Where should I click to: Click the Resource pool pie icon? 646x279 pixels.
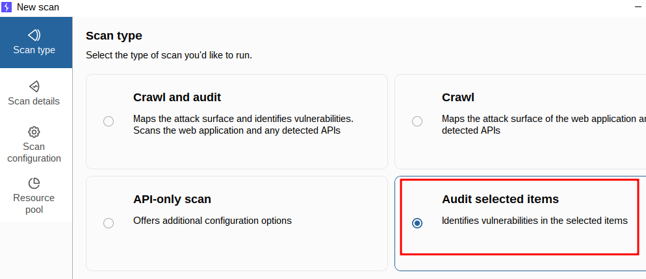click(x=34, y=183)
